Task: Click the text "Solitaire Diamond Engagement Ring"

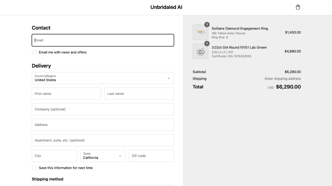Action: click(240, 28)
